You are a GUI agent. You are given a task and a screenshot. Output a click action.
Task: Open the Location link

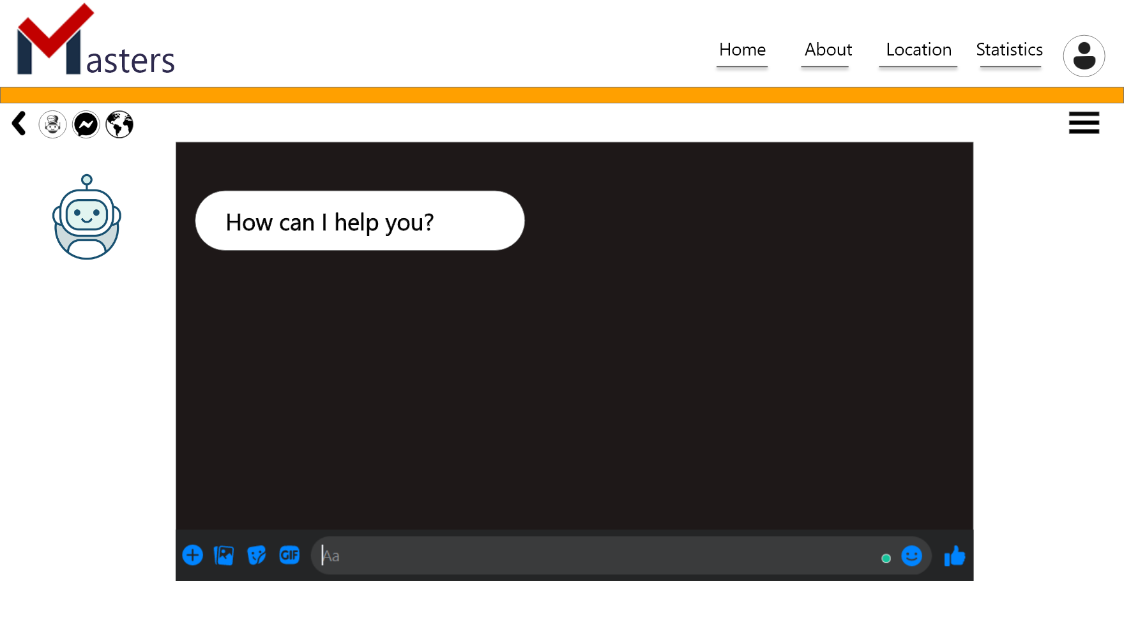click(918, 50)
